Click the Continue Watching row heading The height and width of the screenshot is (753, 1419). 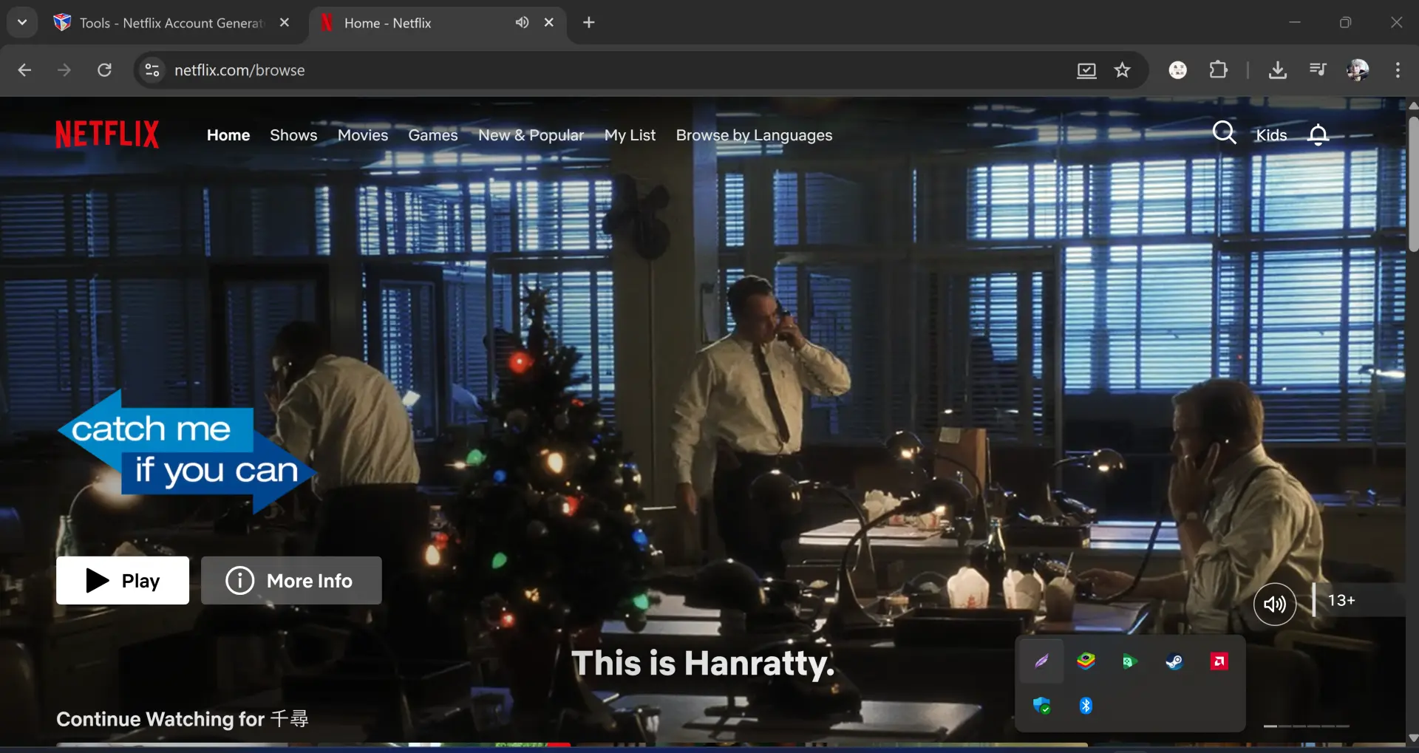183,719
